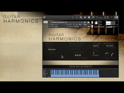Select the AC BASS articulation
Image resolution: width=124 pixels, height=93 pixels.
click(x=82, y=58)
